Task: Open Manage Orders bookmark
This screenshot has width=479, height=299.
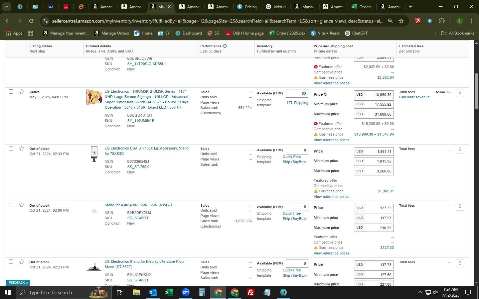Action: click(x=111, y=33)
